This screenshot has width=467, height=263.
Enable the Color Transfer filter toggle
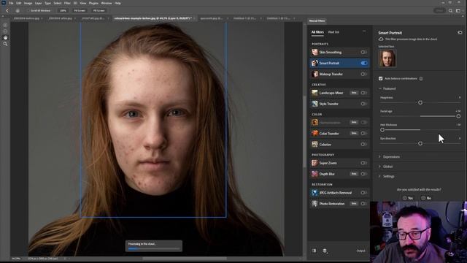pos(363,133)
